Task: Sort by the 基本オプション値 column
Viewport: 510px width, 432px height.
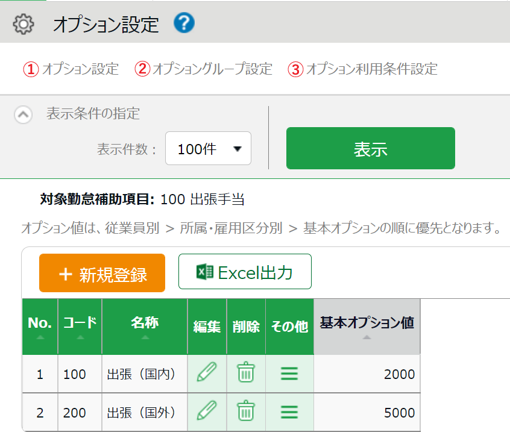Action: [367, 327]
